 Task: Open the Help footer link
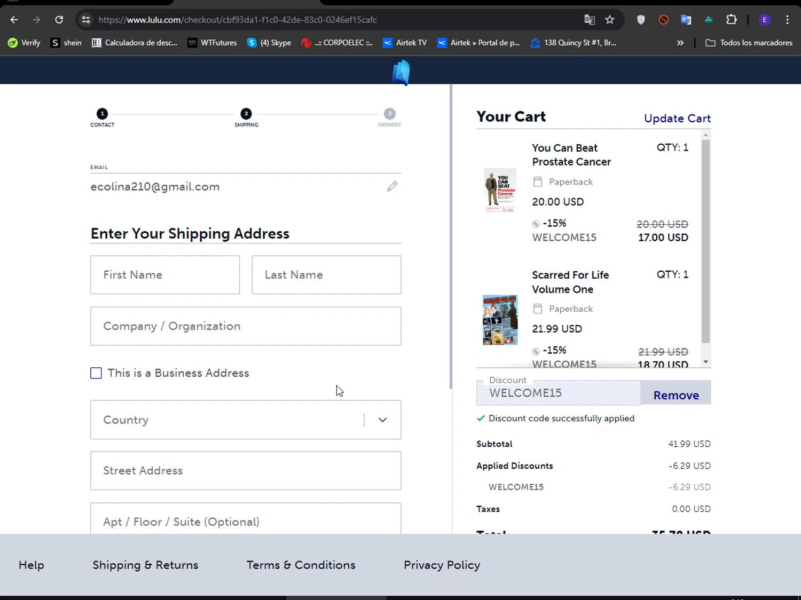tap(32, 565)
